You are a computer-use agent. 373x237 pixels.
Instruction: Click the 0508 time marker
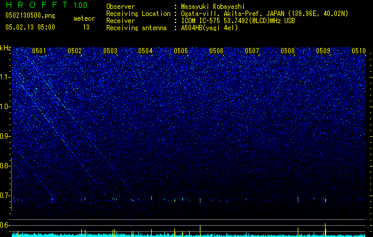coord(288,51)
